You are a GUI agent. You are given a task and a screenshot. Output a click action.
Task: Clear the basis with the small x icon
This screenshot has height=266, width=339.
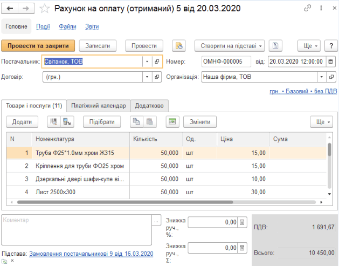tap(12, 261)
